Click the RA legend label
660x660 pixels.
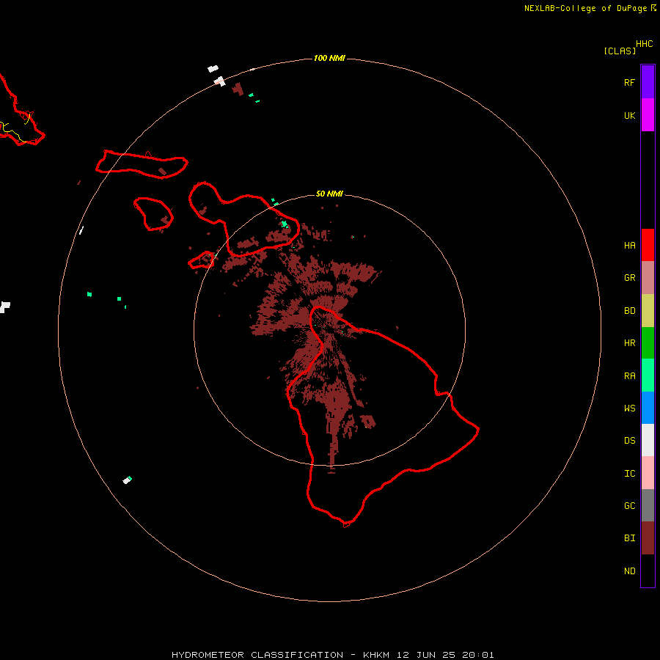pos(629,376)
